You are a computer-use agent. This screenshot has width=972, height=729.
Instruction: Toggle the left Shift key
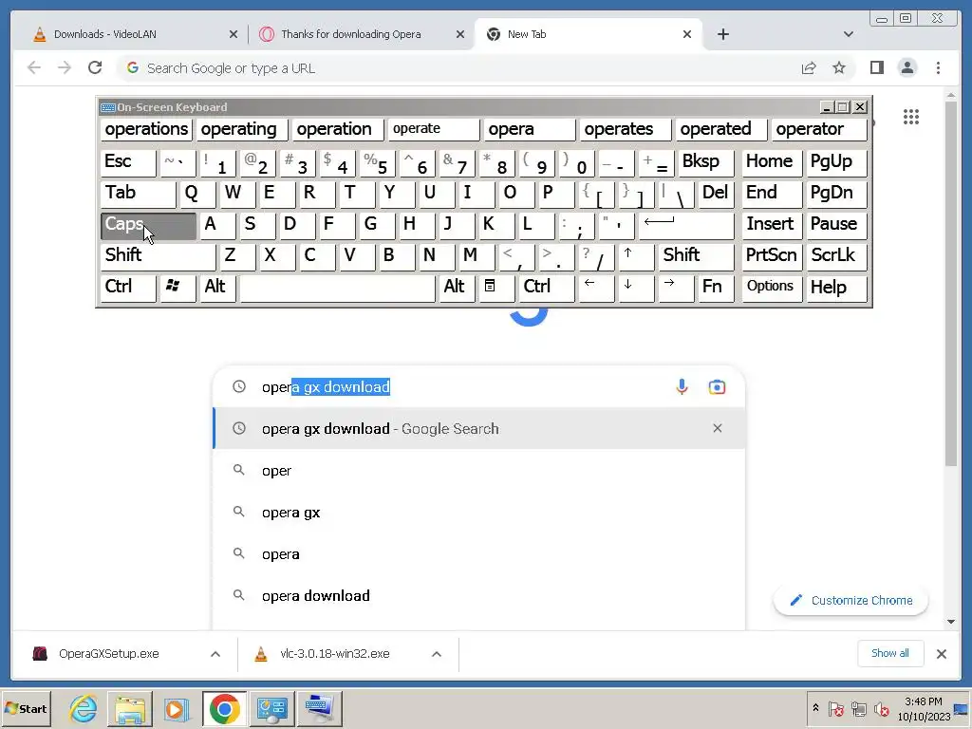coord(159,255)
